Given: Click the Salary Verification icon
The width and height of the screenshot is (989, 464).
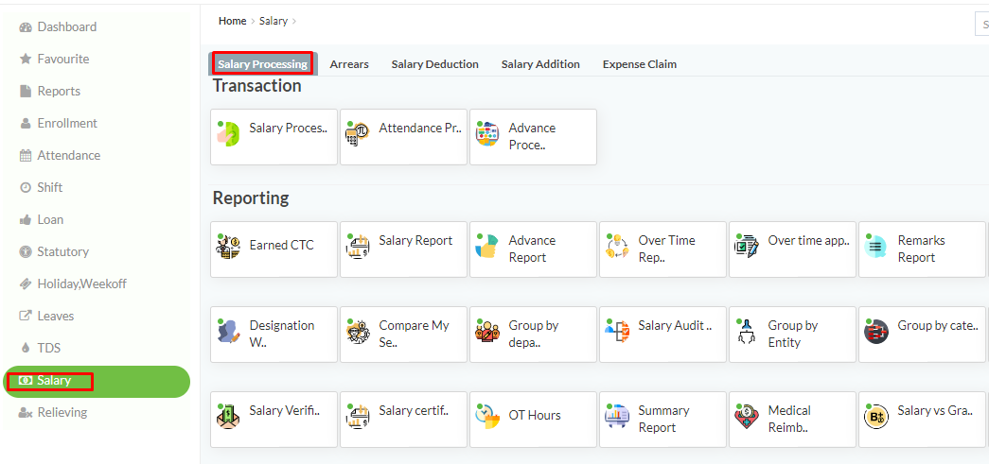Looking at the screenshot, I should [228, 416].
